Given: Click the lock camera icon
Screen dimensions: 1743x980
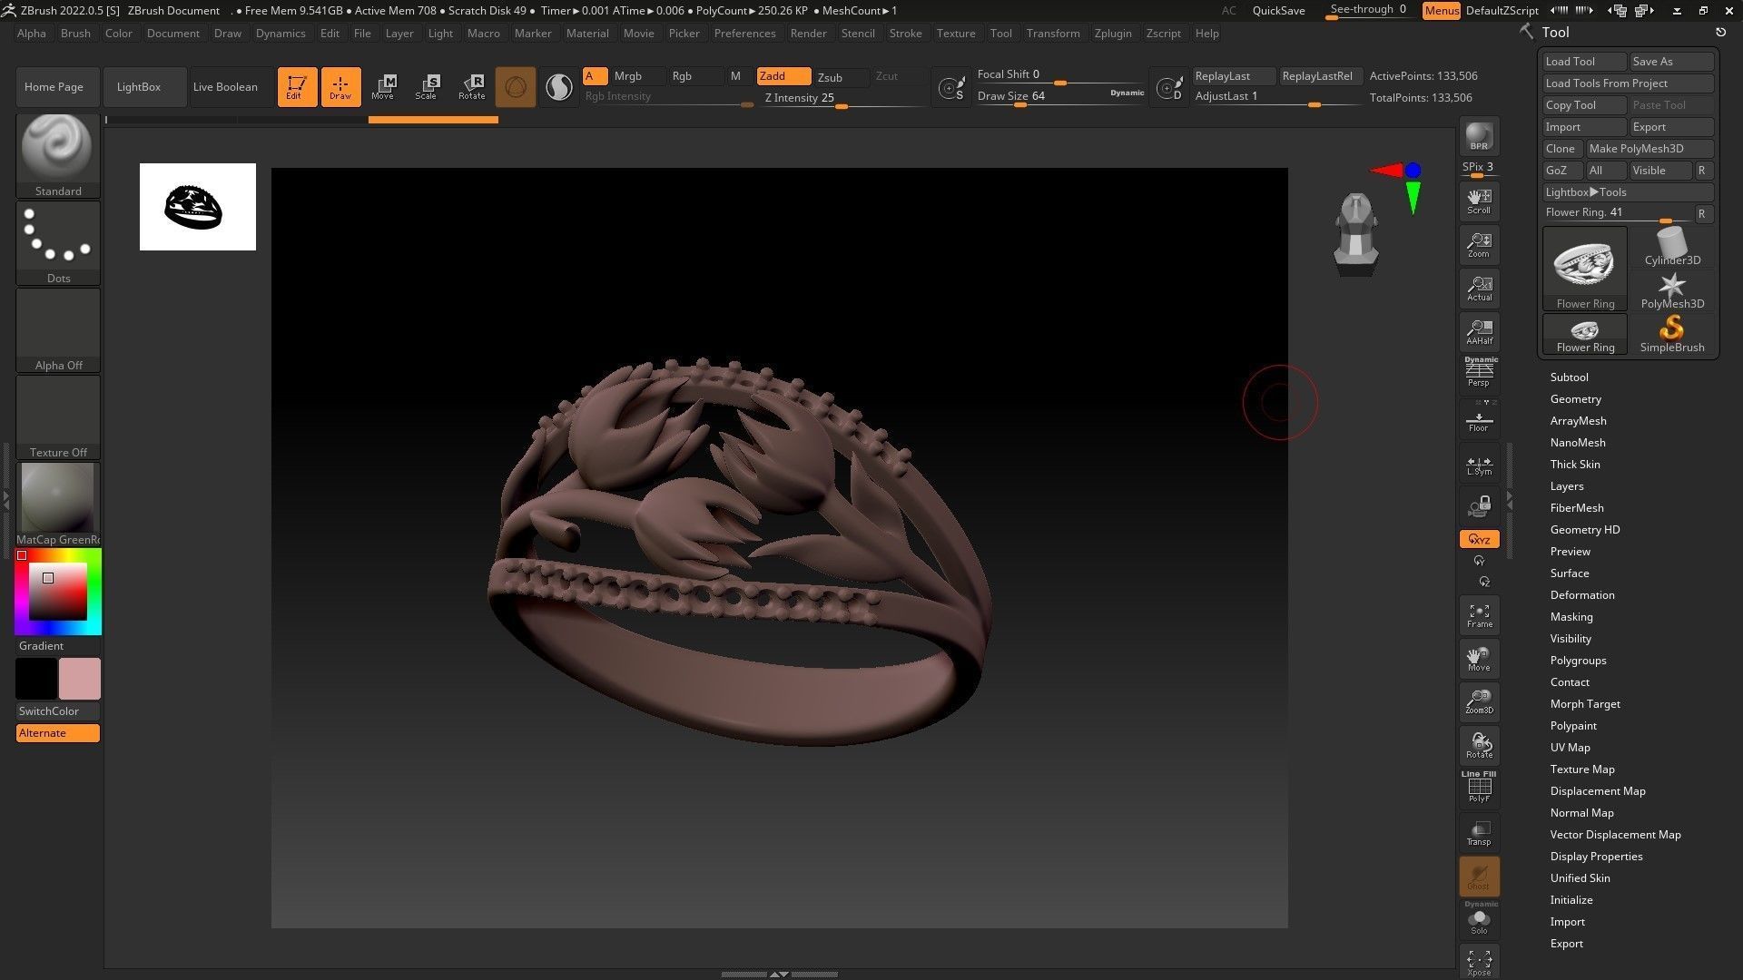Looking at the screenshot, I should pos(1479,506).
